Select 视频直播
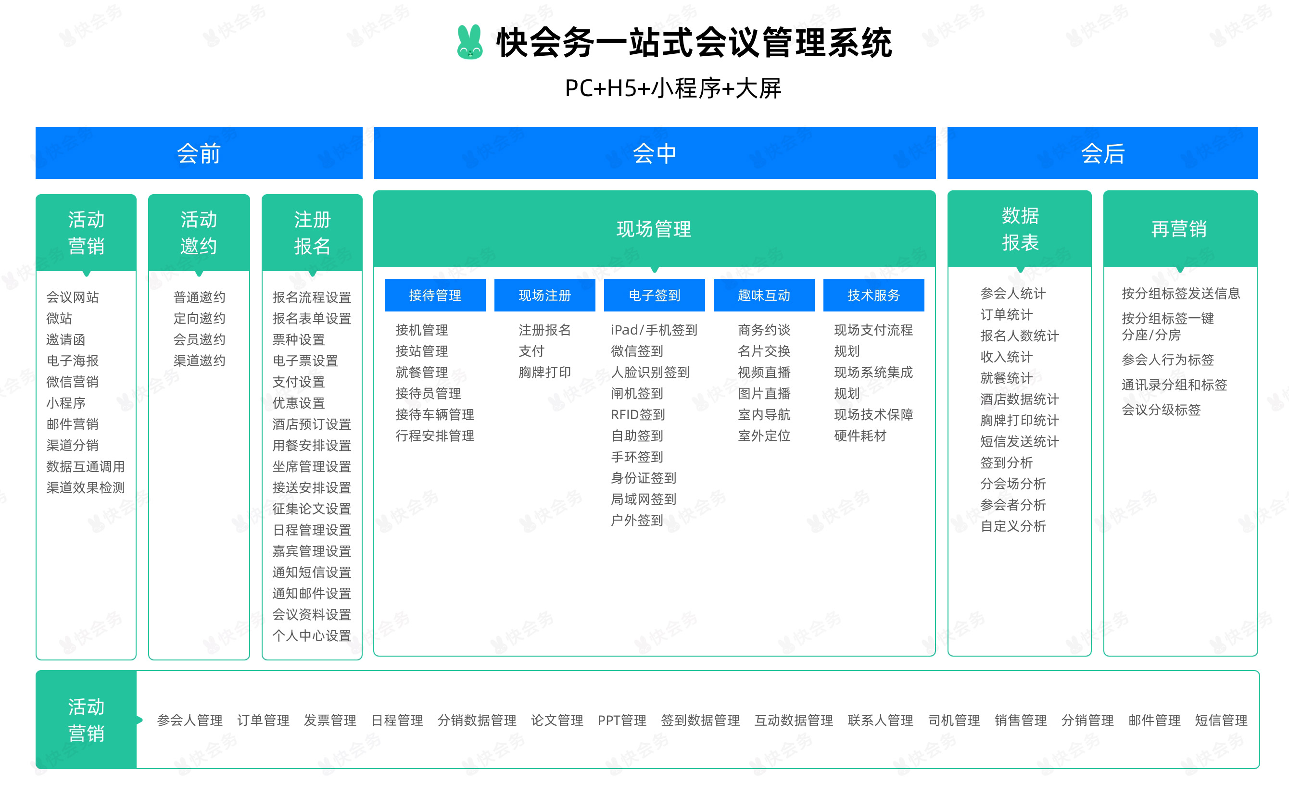Image resolution: width=1289 pixels, height=796 pixels. pos(764,372)
